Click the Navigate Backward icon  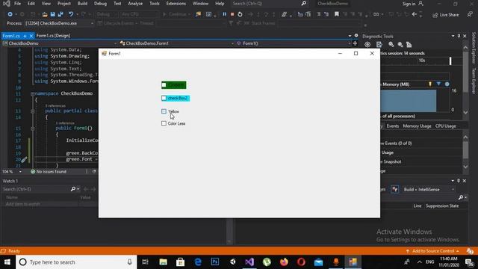click(10, 14)
